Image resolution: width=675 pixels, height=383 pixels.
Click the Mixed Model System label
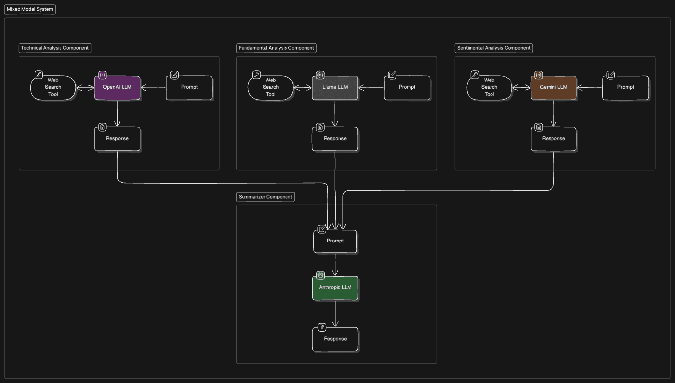point(30,9)
